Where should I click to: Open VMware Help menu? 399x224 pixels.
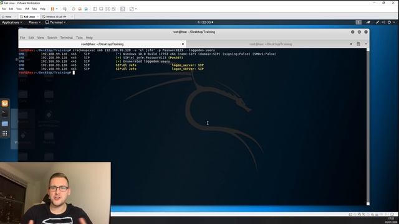(42, 9)
